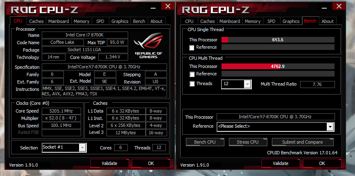
Task: Click the Multi Thread score bar
Action: pyautogui.click(x=278, y=66)
